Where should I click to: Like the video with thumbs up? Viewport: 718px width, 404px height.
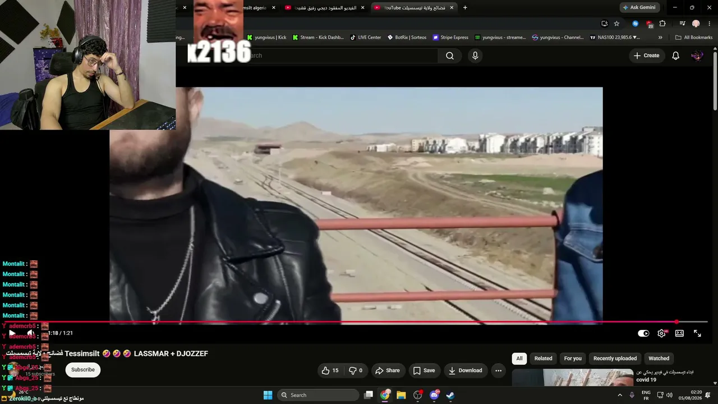[x=330, y=370]
